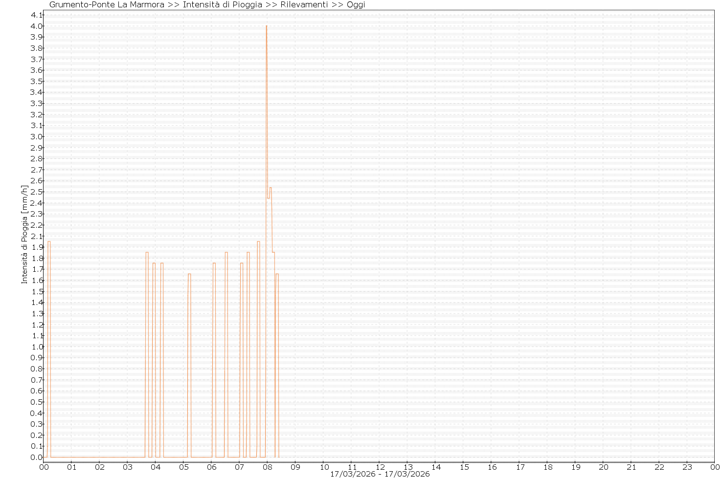
Task: Select "Oggi" at the end of the title
Action: pos(356,5)
